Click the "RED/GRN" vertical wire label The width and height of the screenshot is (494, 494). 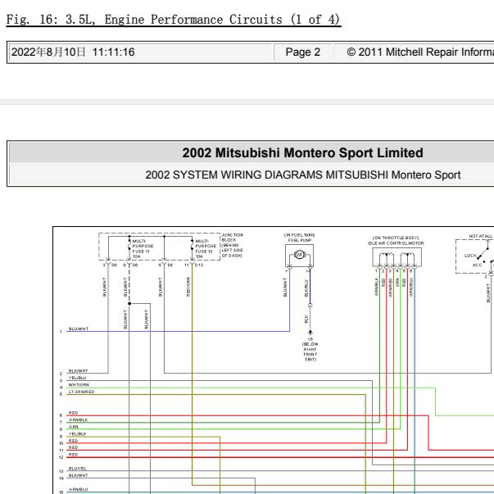[x=188, y=287]
